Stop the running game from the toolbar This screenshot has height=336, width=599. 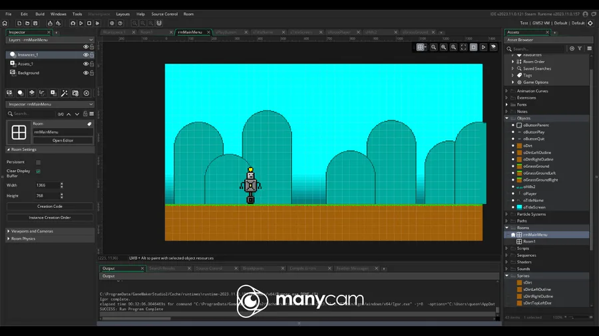tap(89, 23)
